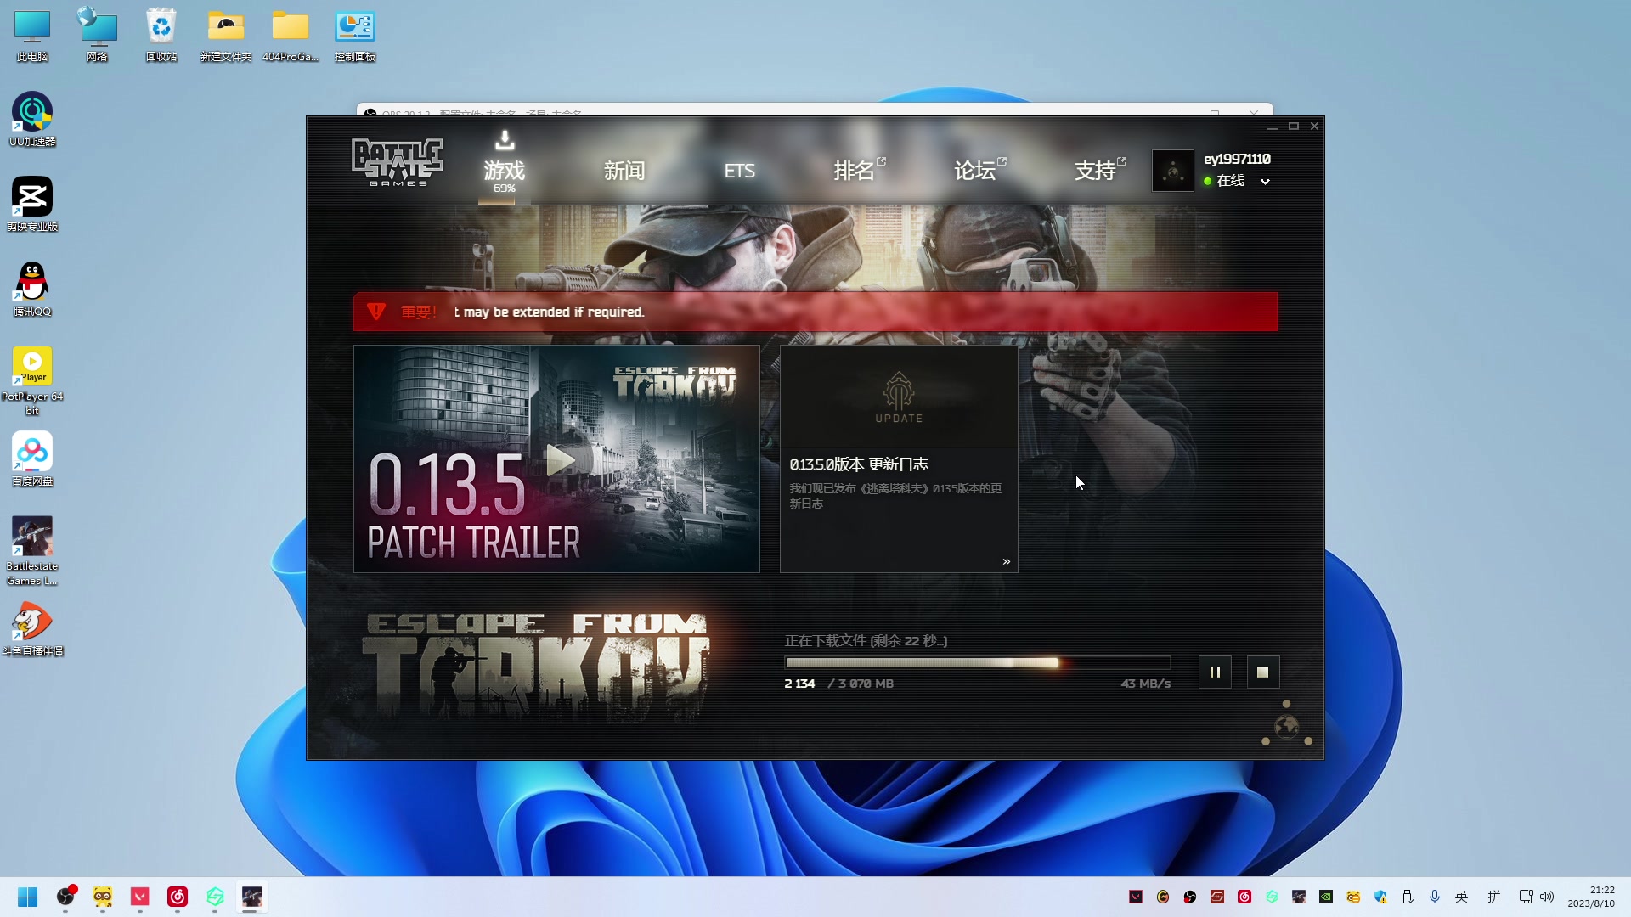The width and height of the screenshot is (1631, 917).
Task: Click the download progress bar
Action: 978,662
